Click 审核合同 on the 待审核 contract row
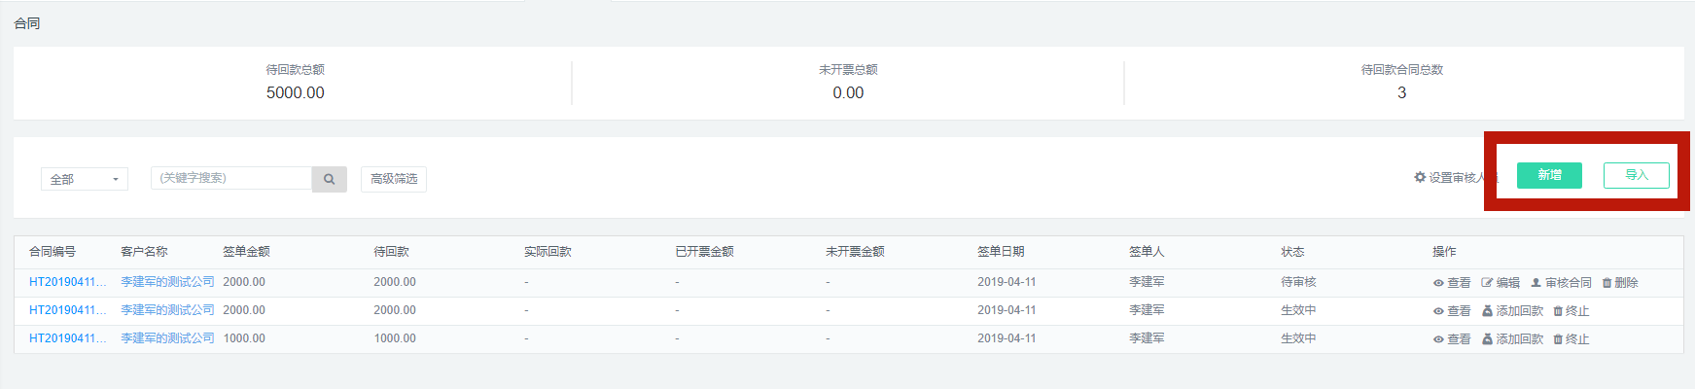 coord(1561,283)
